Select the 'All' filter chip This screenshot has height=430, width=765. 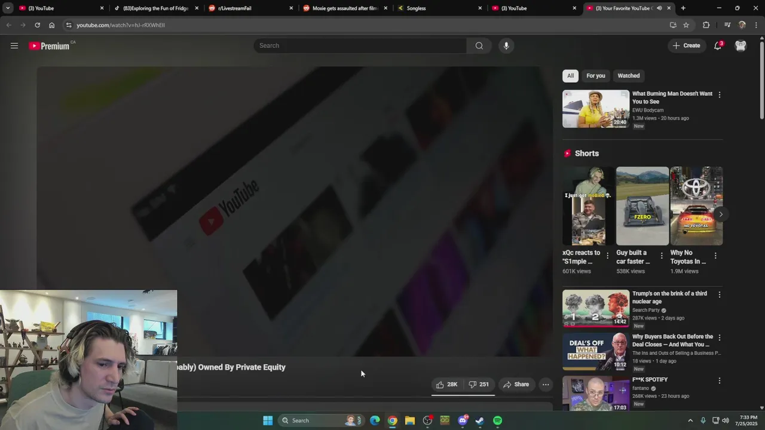pos(570,76)
